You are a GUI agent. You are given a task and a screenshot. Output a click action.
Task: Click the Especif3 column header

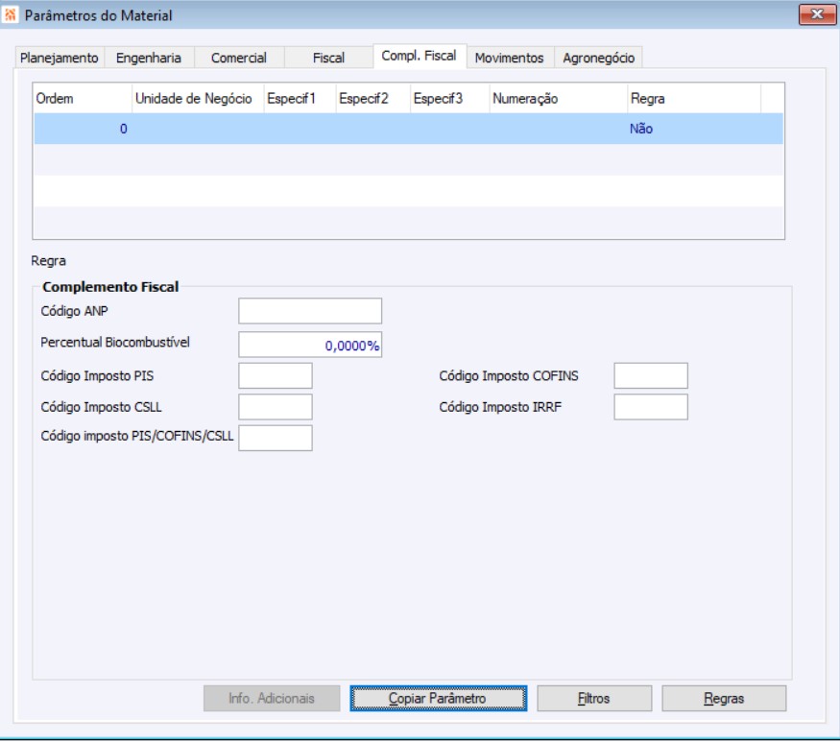pyautogui.click(x=450, y=99)
